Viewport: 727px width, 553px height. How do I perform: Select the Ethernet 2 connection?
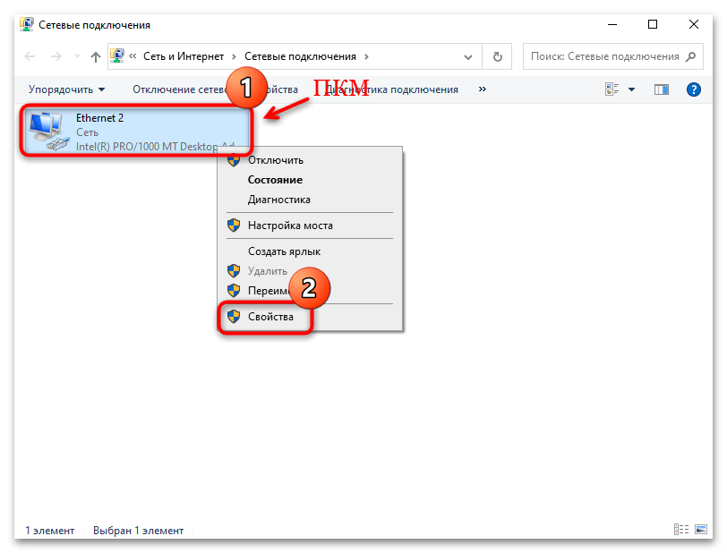pos(136,132)
